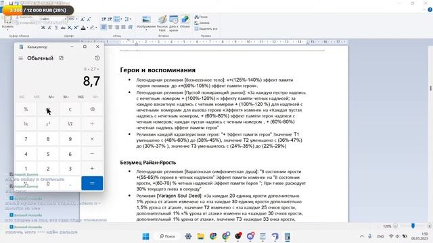Open the font size dropdown
The image size is (433, 243).
pyautogui.click(x=76, y=19)
